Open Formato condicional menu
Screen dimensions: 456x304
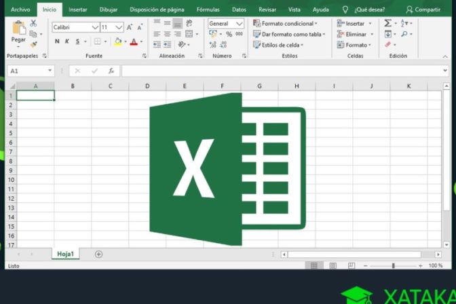pyautogui.click(x=285, y=24)
